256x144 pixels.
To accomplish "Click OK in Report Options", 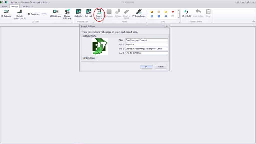I will (x=146, y=67).
